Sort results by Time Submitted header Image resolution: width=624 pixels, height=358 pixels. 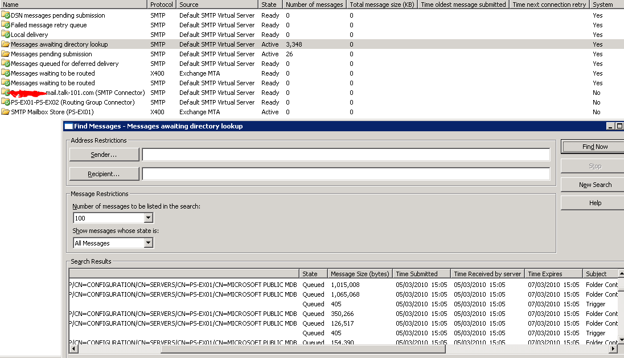[421, 274]
